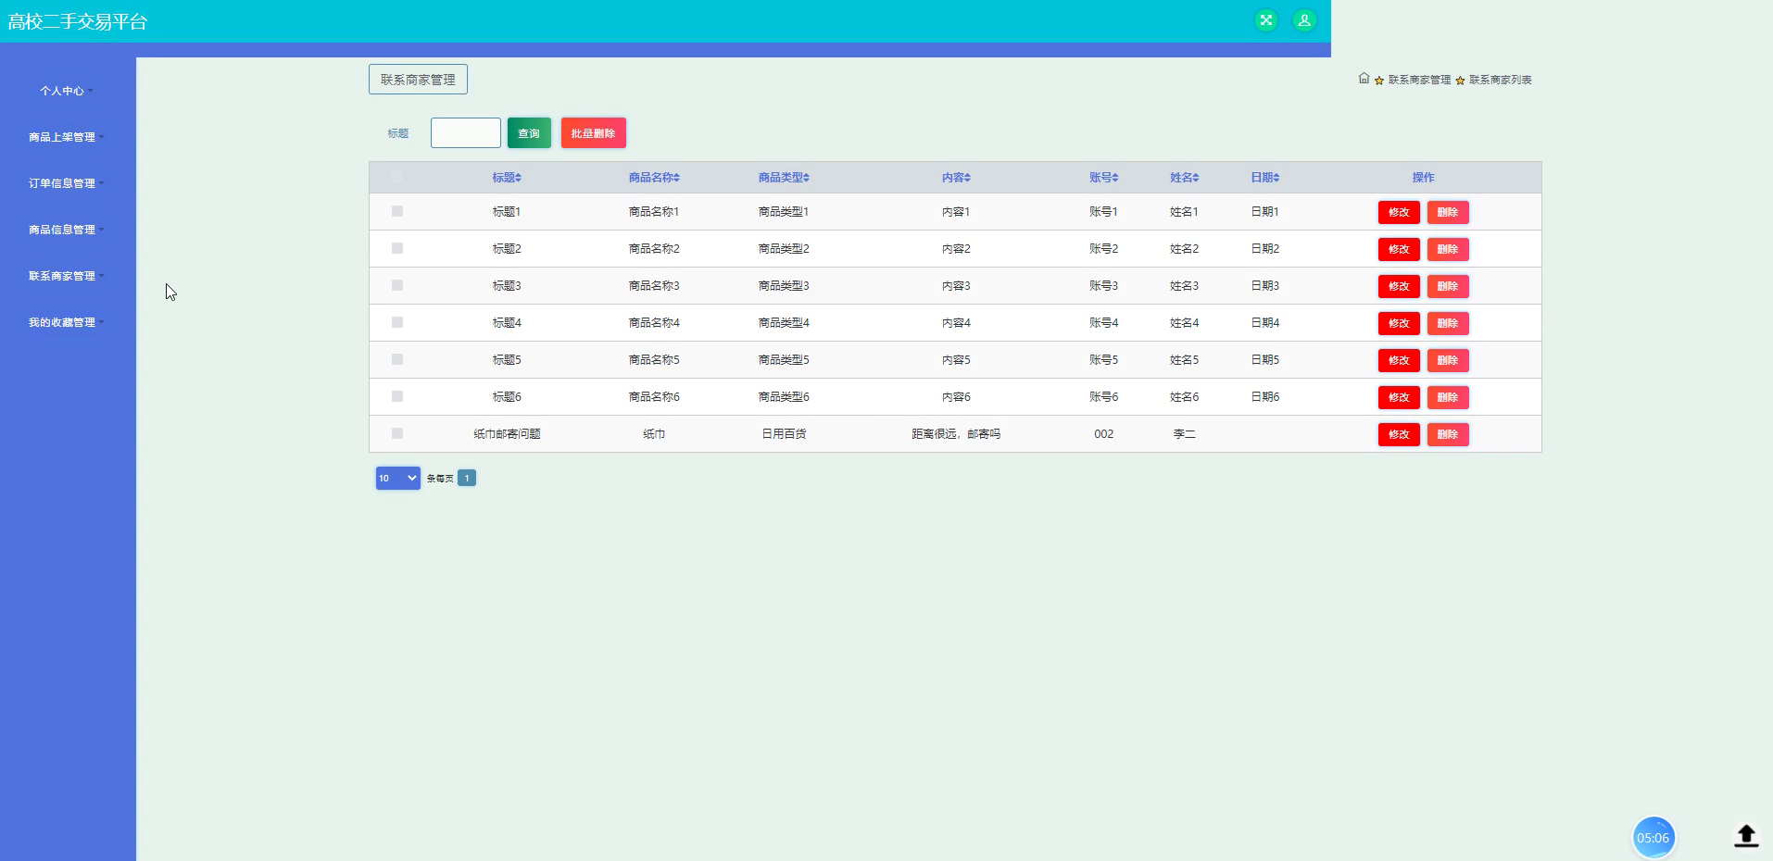Sort by 商品名称 column header
Viewport: 1773px width, 861px height.
654,178
